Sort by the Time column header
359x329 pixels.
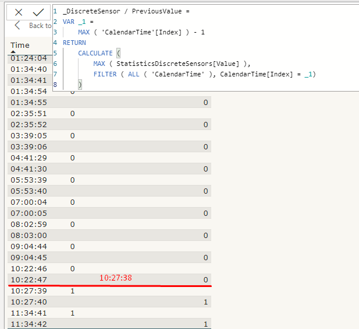pyautogui.click(x=20, y=45)
